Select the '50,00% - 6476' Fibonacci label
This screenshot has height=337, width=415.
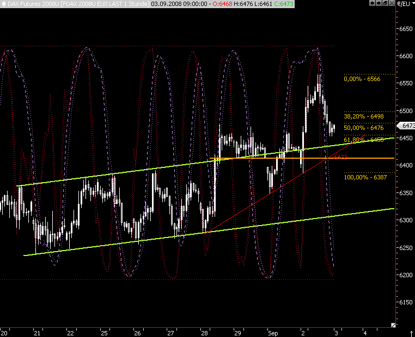tap(363, 128)
